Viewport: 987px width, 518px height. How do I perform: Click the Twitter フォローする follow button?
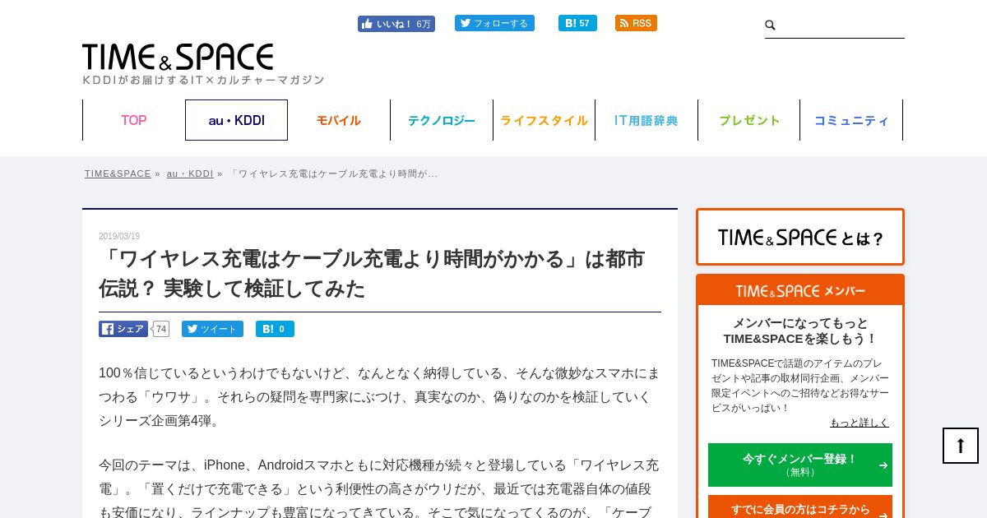coord(494,23)
